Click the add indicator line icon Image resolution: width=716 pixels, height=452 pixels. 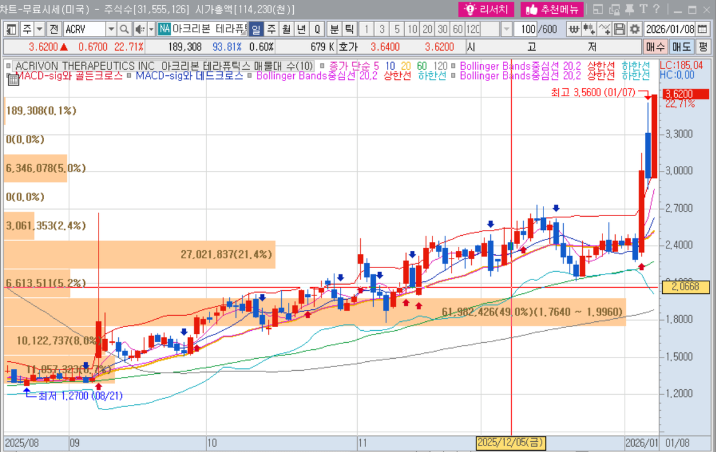(x=604, y=30)
